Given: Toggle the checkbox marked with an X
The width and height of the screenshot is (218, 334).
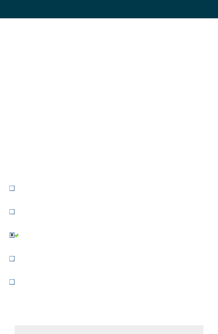Looking at the screenshot, I should pyautogui.click(x=12, y=235).
